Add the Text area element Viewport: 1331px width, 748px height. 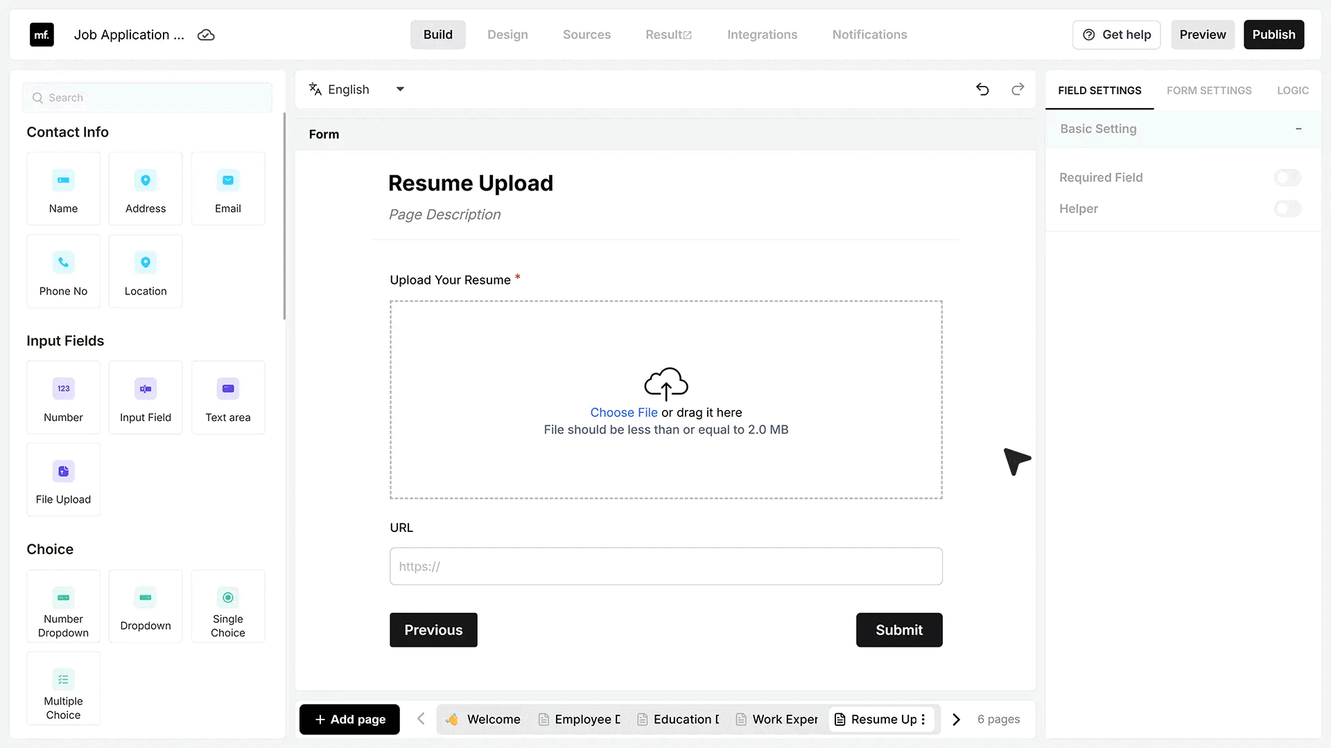point(228,398)
